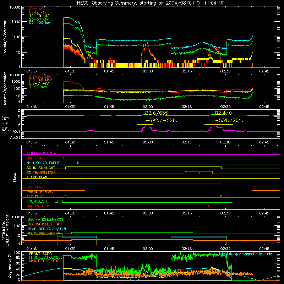Pick the 50-100 keV legend label
The height and width of the screenshot is (284, 284).
40,23
